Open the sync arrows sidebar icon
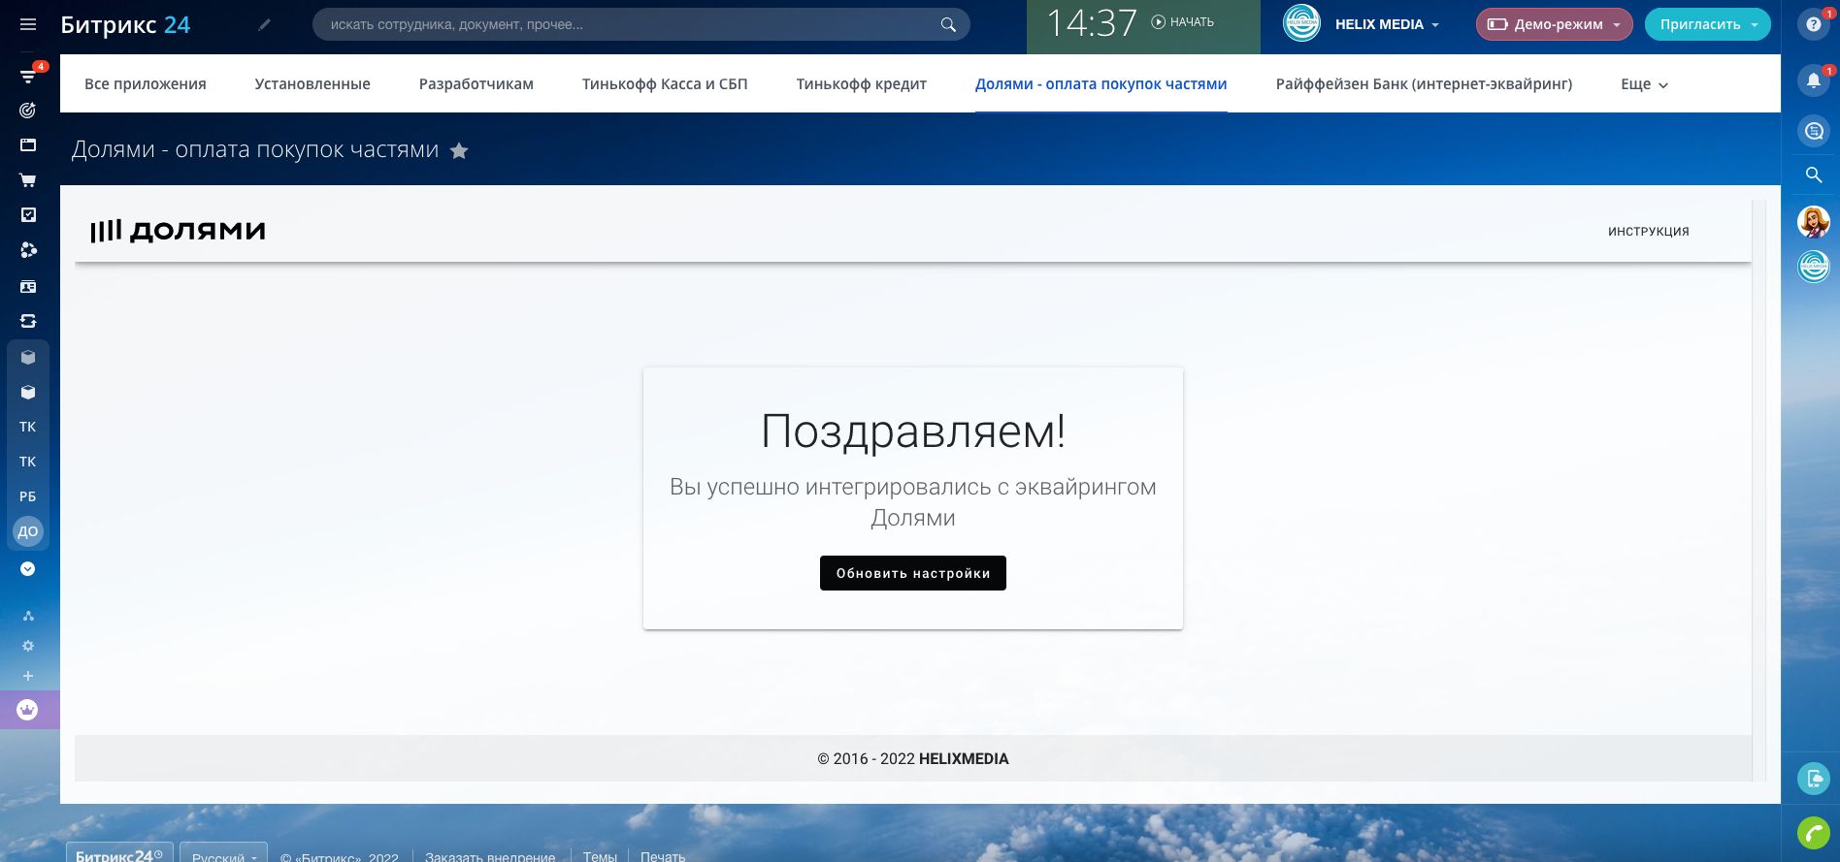Screen dimensions: 1840x862 click(x=28, y=321)
